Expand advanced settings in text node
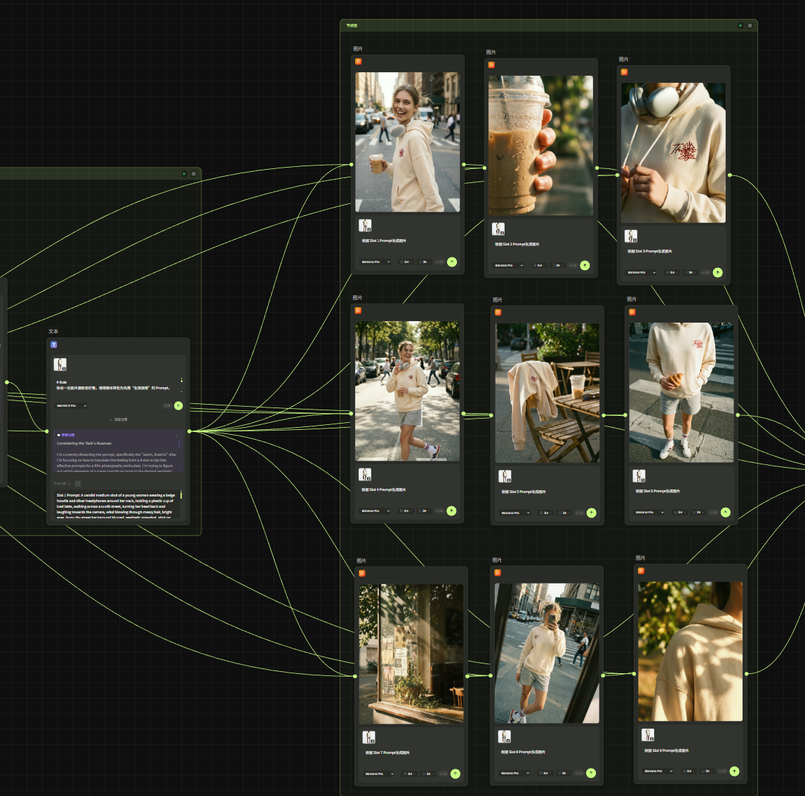Viewport: 805px width, 796px height. [x=119, y=419]
